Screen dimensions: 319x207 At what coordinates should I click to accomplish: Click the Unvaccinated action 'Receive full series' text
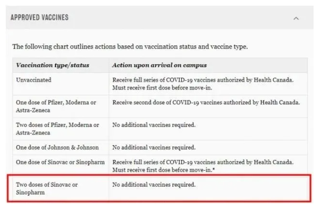click(203, 80)
